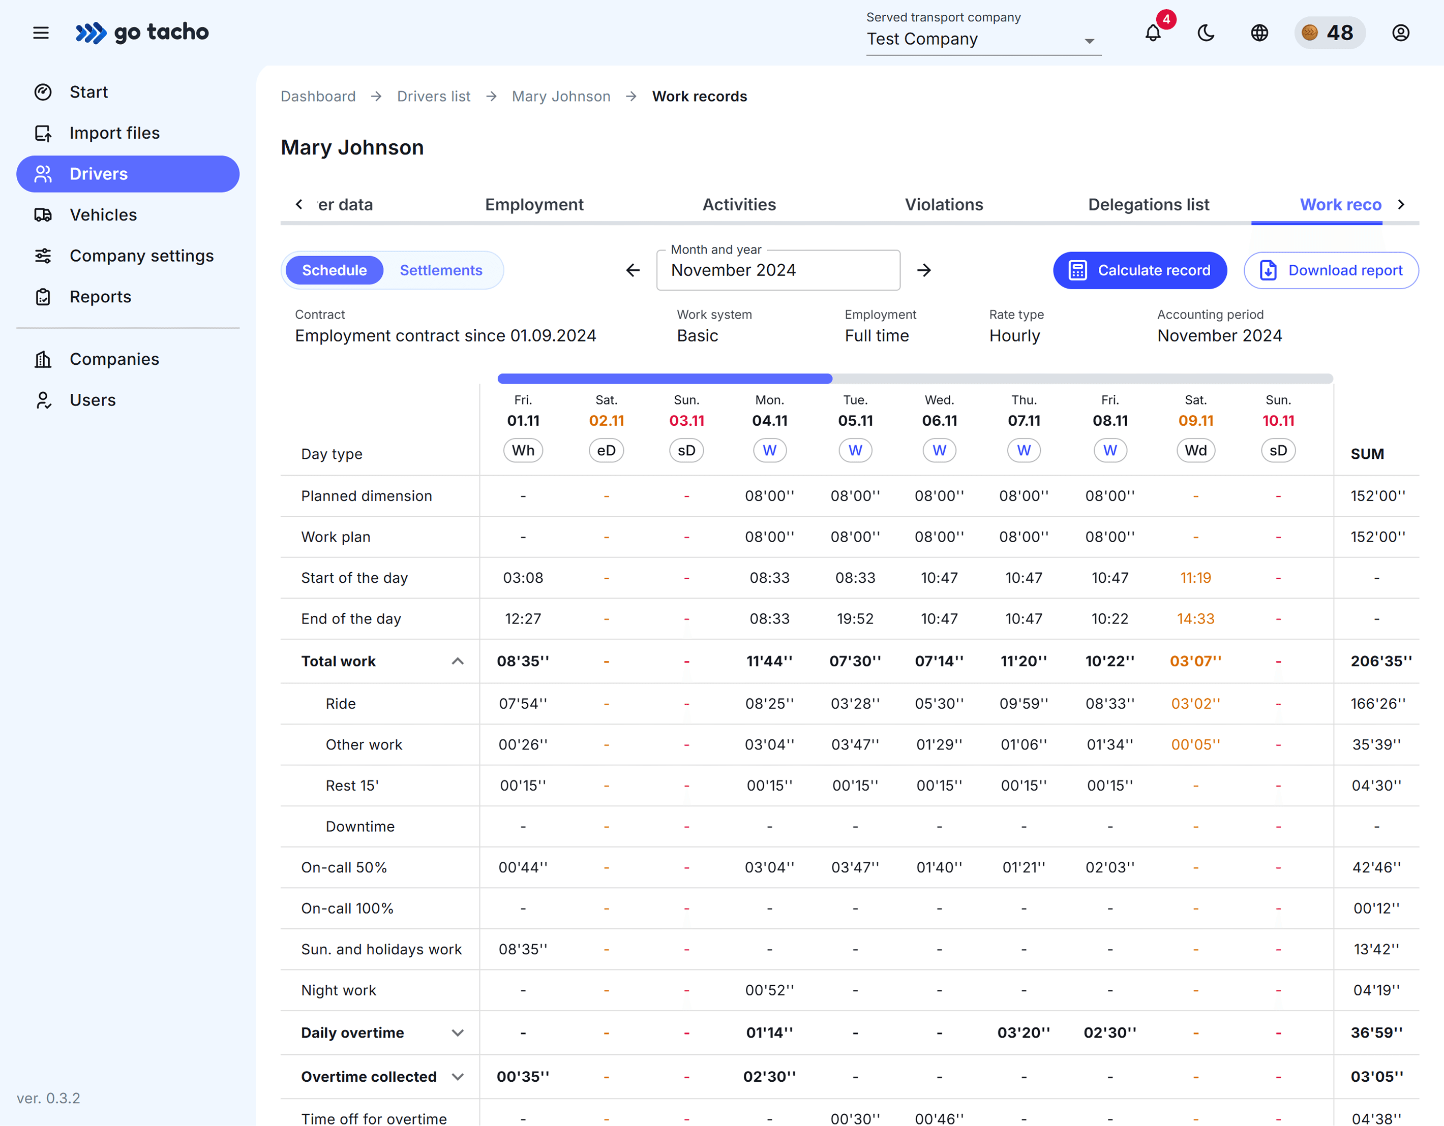Viewport: 1444px width, 1126px height.
Task: Open Month and year field
Action: pos(778,270)
